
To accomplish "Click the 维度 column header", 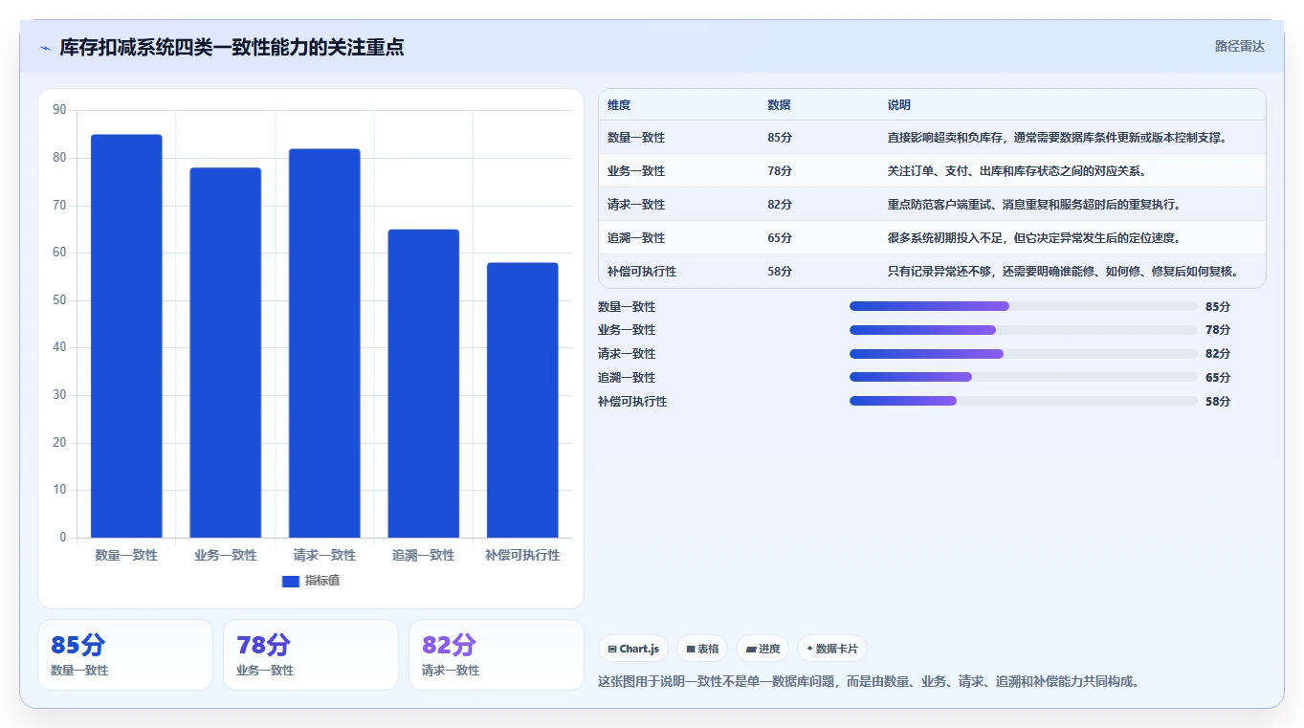I will (619, 105).
